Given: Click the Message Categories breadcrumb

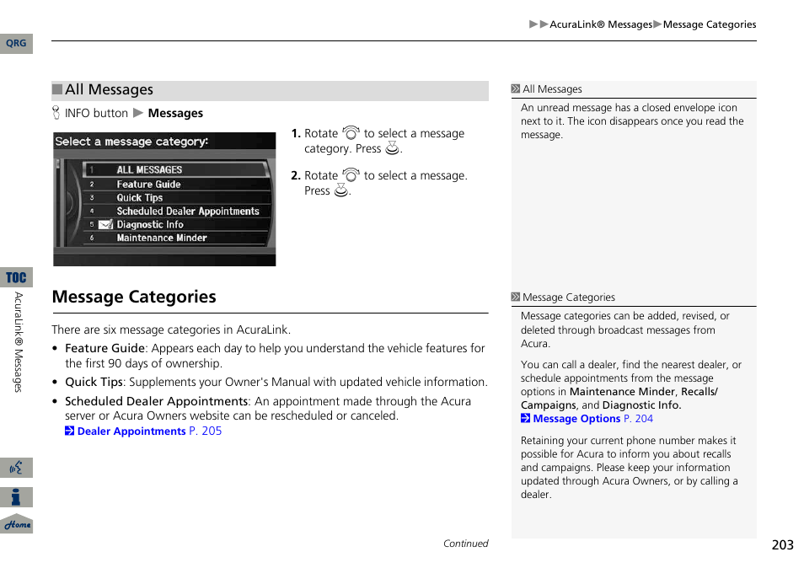Looking at the screenshot, I should tap(709, 24).
